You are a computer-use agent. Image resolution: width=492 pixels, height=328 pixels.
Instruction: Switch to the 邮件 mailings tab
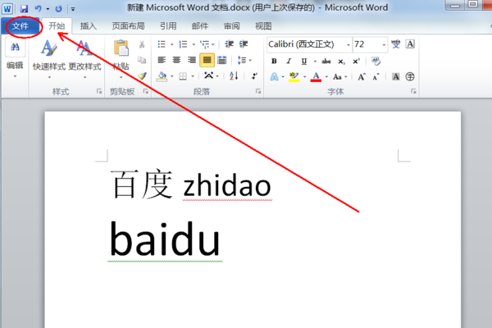(x=200, y=26)
